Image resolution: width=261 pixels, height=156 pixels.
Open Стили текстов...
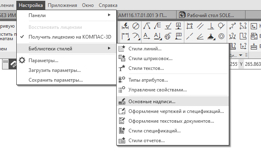pyautogui.click(x=173, y=68)
